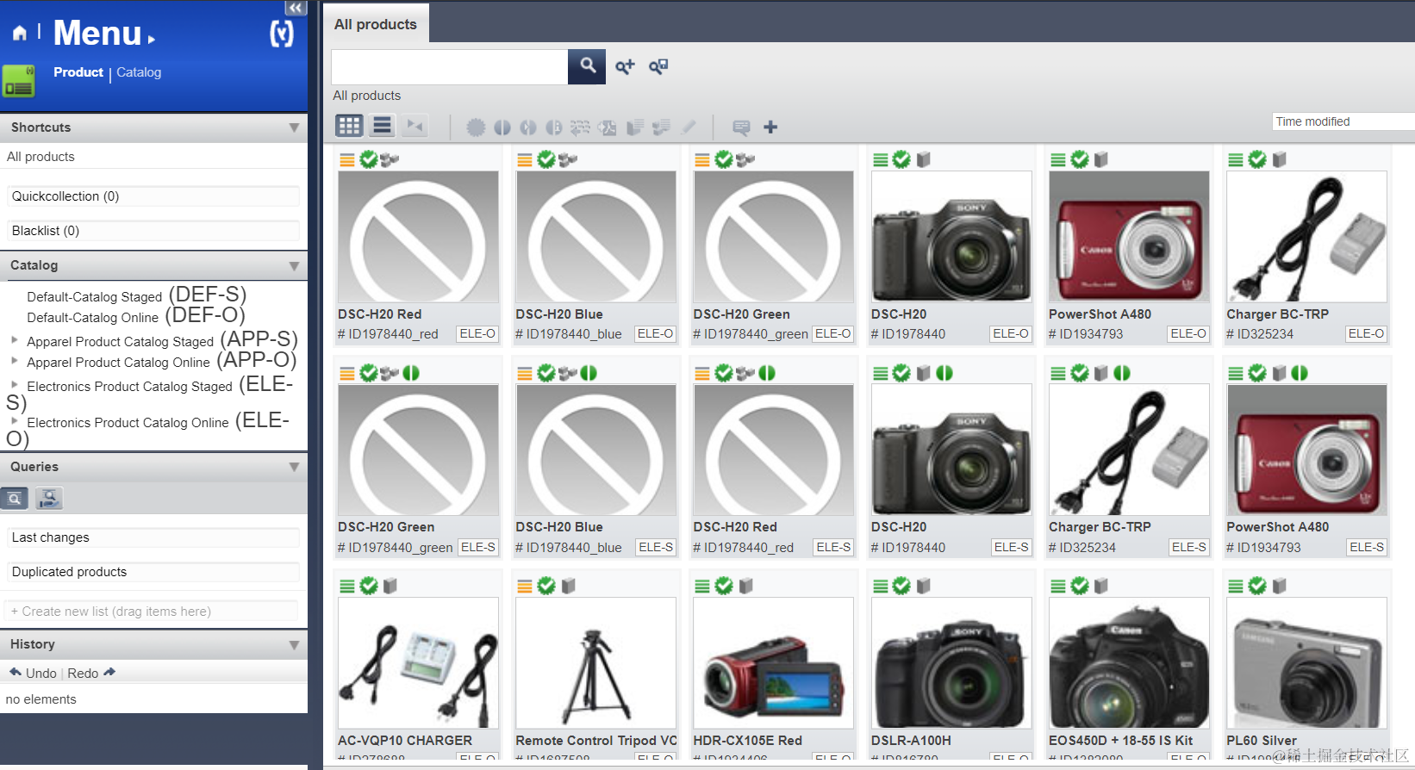The height and width of the screenshot is (770, 1415).
Task: Switch to list view in the toolbar
Action: 382,126
